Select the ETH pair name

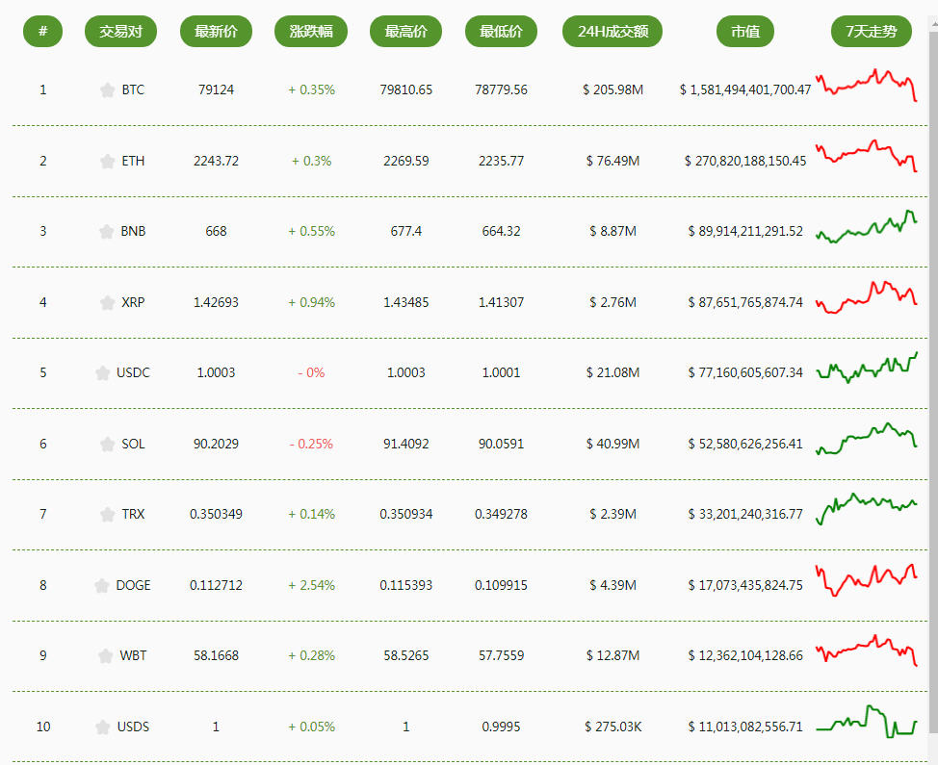pyautogui.click(x=133, y=161)
